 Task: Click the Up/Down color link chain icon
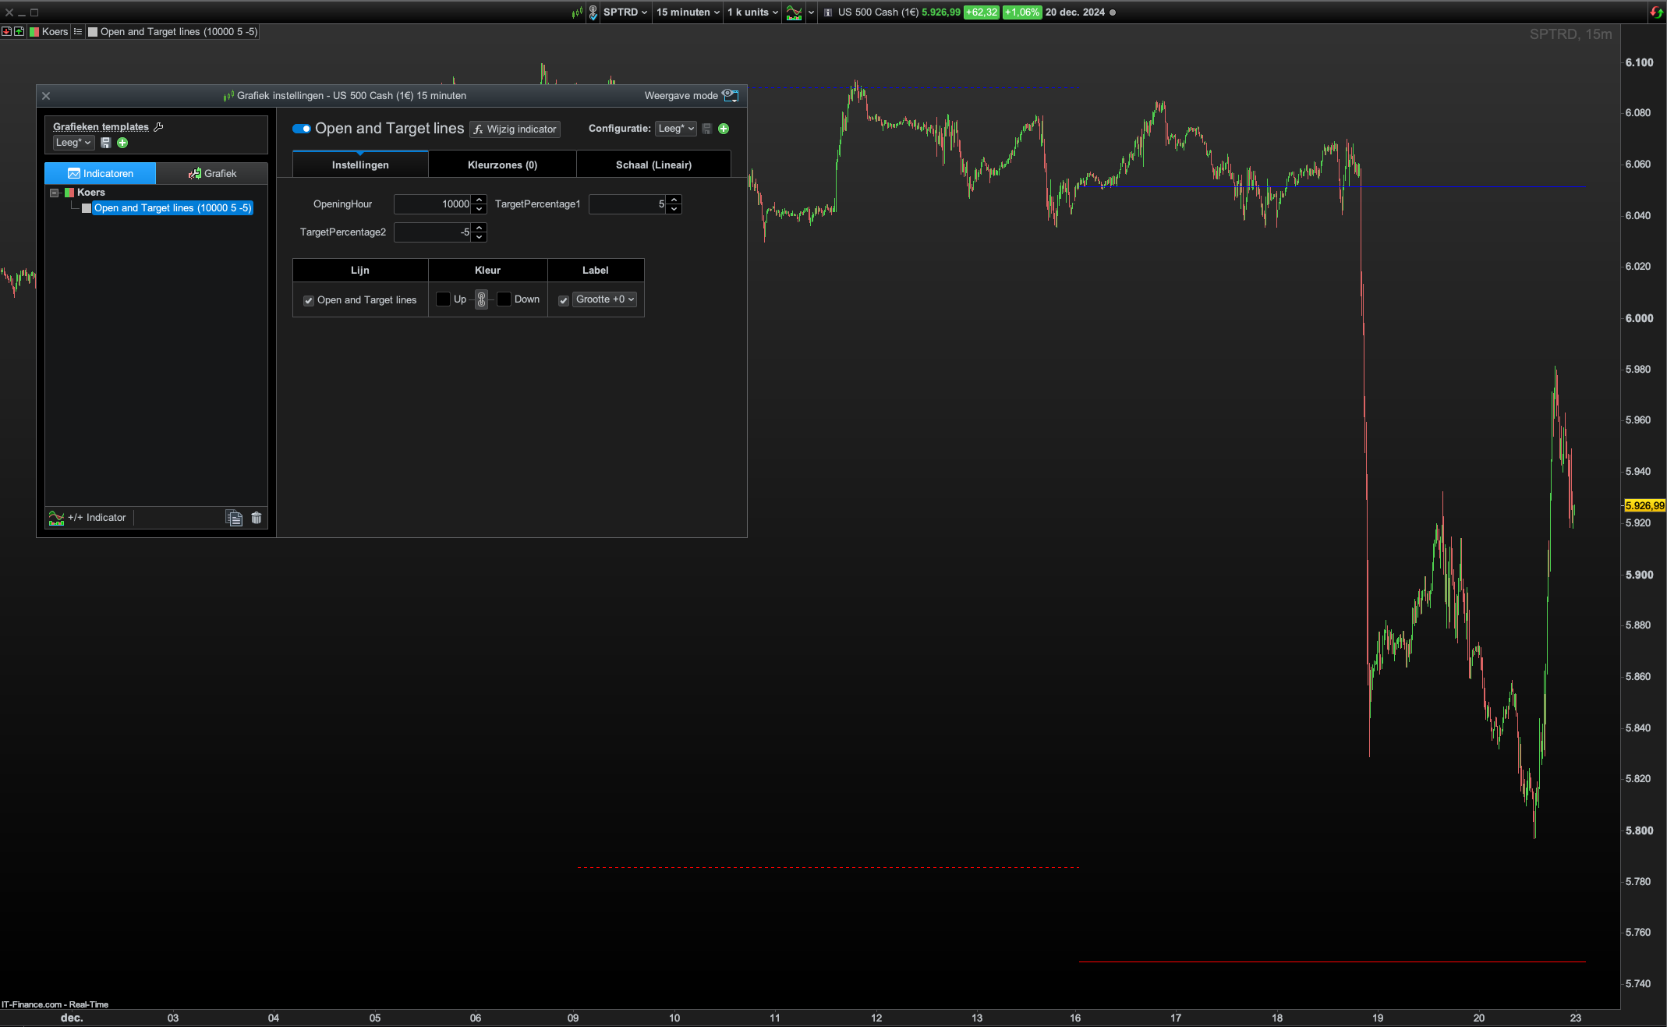pyautogui.click(x=481, y=299)
